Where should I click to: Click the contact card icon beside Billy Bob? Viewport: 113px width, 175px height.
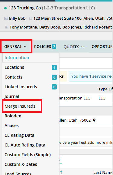(x=6, y=18)
